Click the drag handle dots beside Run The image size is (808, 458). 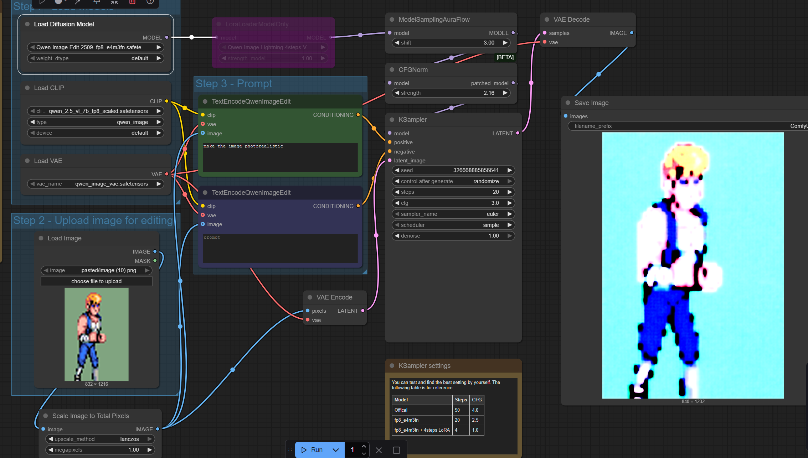pos(290,450)
